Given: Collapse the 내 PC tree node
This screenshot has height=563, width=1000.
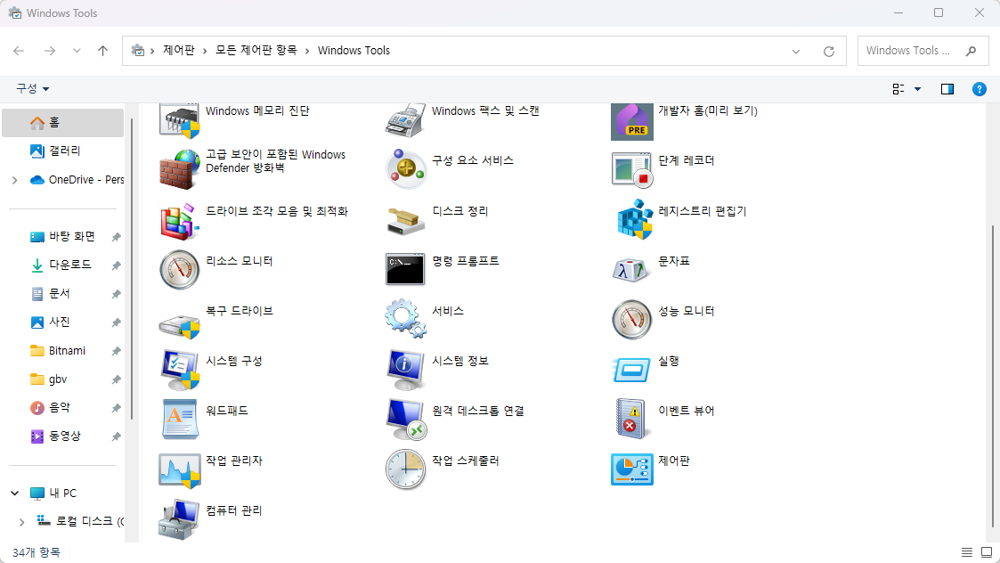Looking at the screenshot, I should tap(14, 493).
